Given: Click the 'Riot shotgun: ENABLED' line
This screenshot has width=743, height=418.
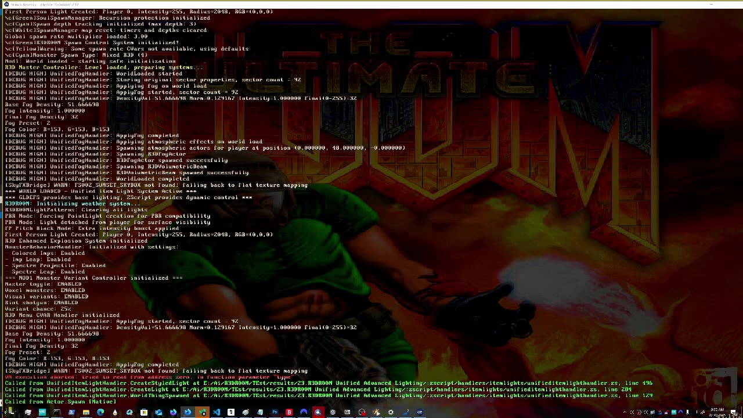Looking at the screenshot, I should point(41,303).
